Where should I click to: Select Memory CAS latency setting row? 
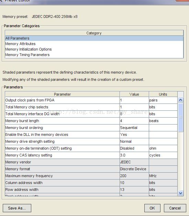[62, 155]
